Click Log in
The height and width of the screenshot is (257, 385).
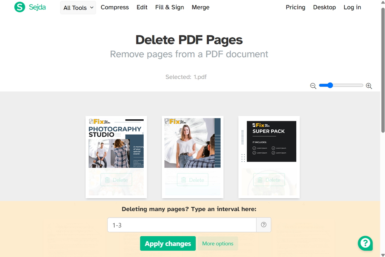[352, 8]
